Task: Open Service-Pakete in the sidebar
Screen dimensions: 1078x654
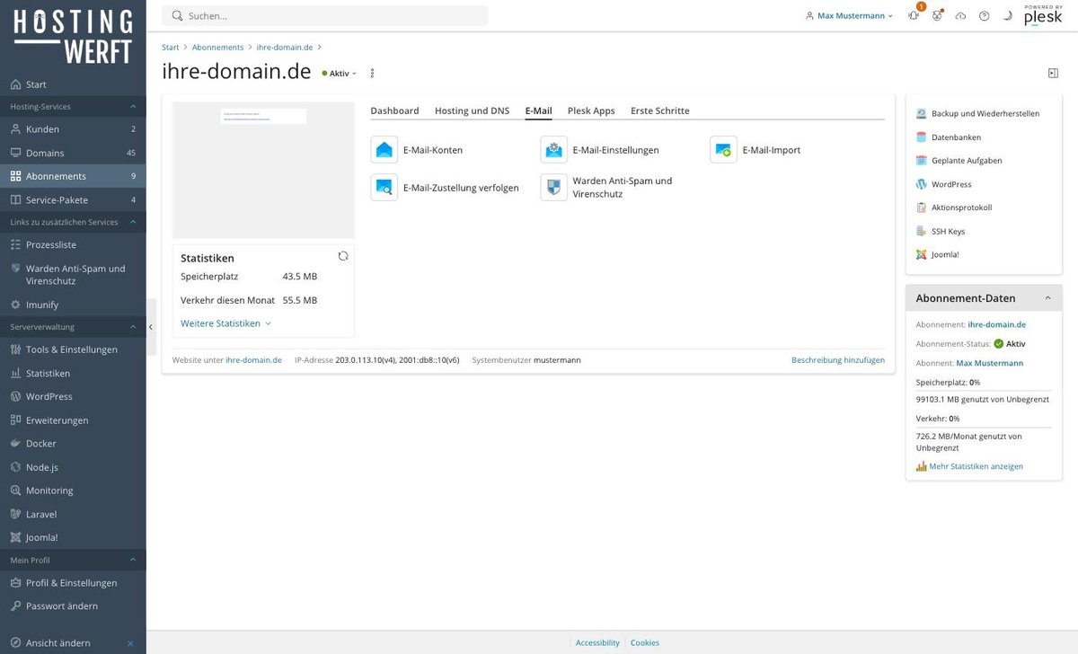Action: (x=73, y=199)
